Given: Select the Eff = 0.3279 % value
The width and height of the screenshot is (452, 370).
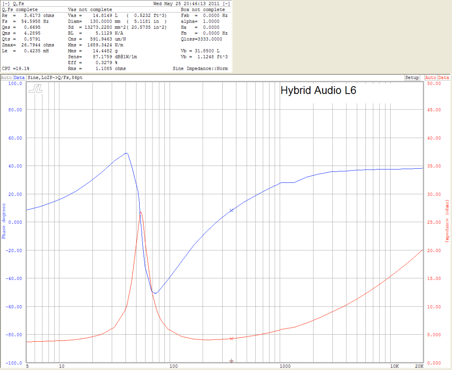Looking at the screenshot, I should pos(93,63).
